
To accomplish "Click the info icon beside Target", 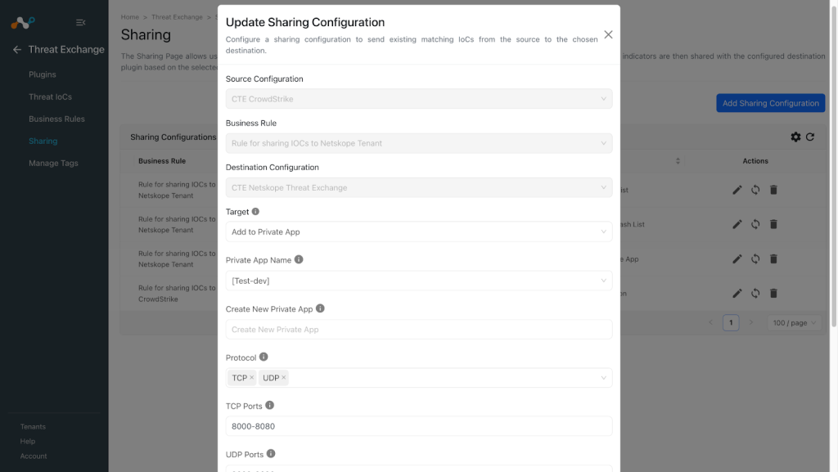I will [x=255, y=211].
